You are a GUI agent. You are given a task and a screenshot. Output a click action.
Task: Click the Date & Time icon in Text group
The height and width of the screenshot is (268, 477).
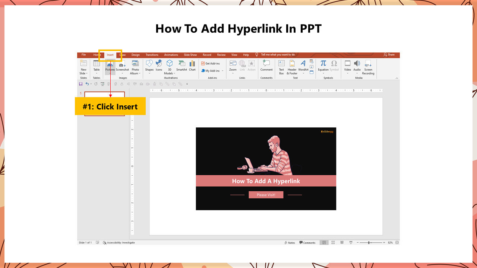coord(312,62)
